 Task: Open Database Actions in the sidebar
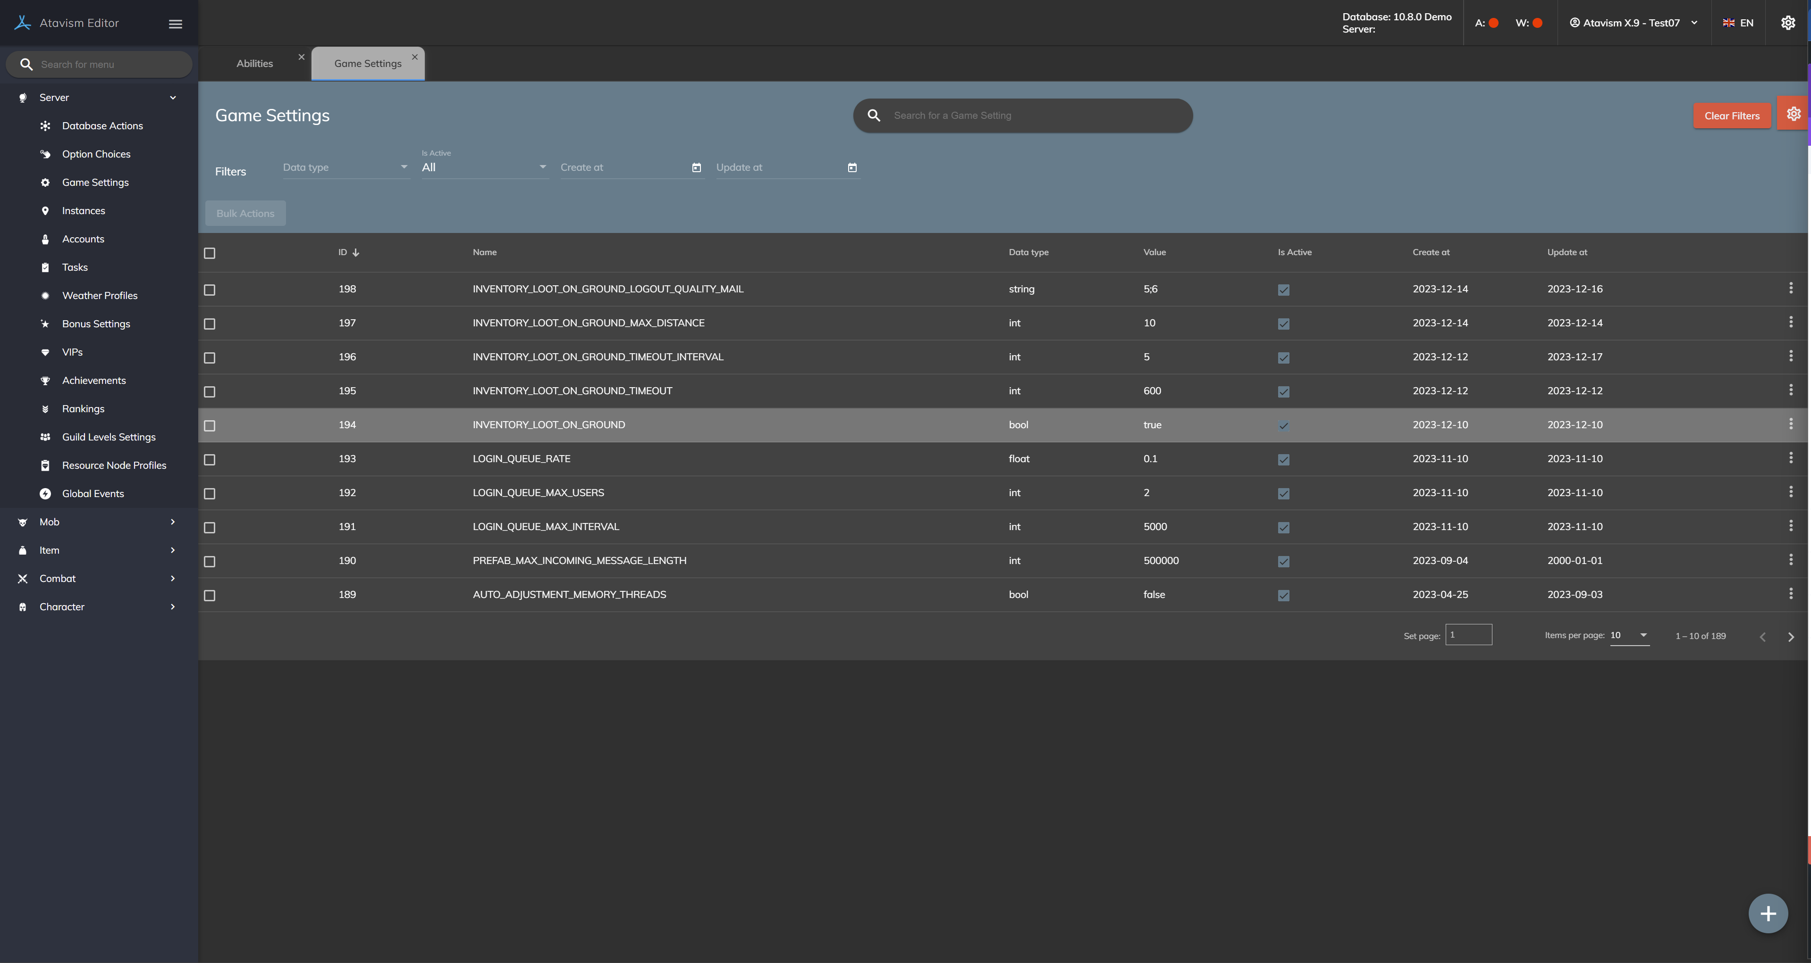click(102, 126)
